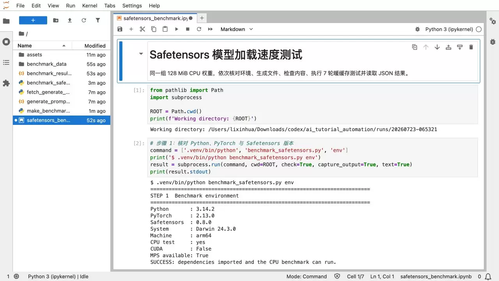
Task: Open Property Inspector gears icon
Action: pyautogui.click(x=493, y=21)
